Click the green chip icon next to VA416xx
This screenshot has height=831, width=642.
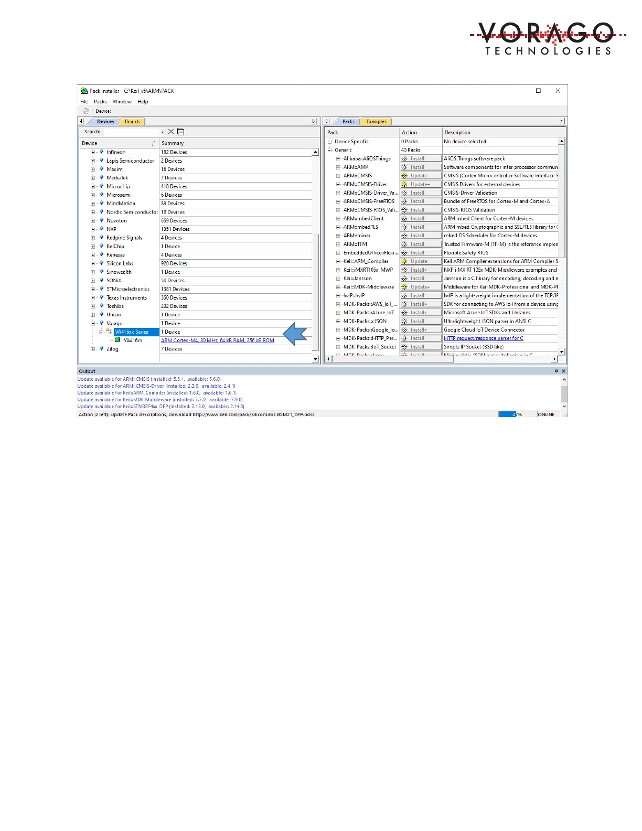pyautogui.click(x=118, y=340)
